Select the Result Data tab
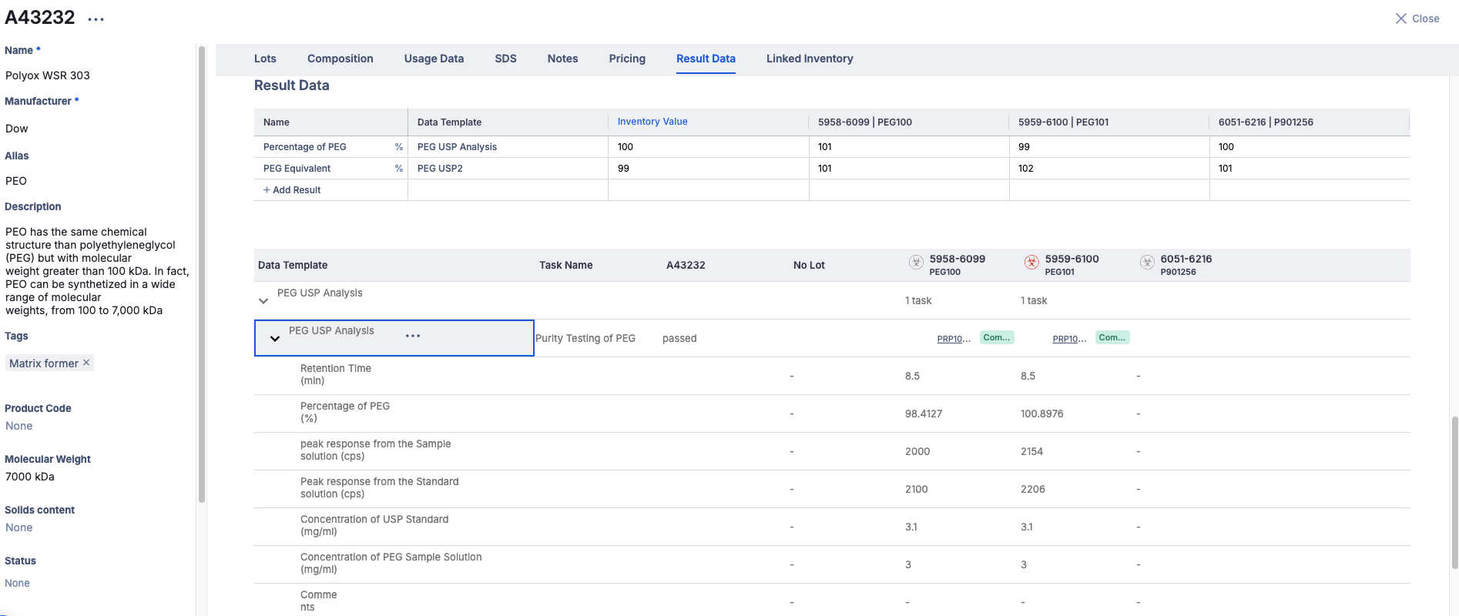 706,59
